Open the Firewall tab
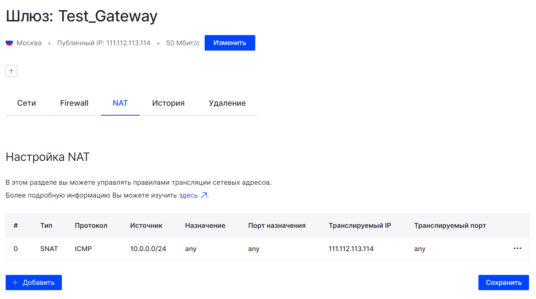 [x=74, y=103]
